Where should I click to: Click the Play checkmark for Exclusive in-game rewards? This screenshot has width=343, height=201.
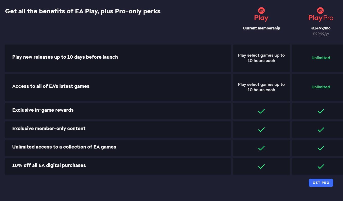261,111
